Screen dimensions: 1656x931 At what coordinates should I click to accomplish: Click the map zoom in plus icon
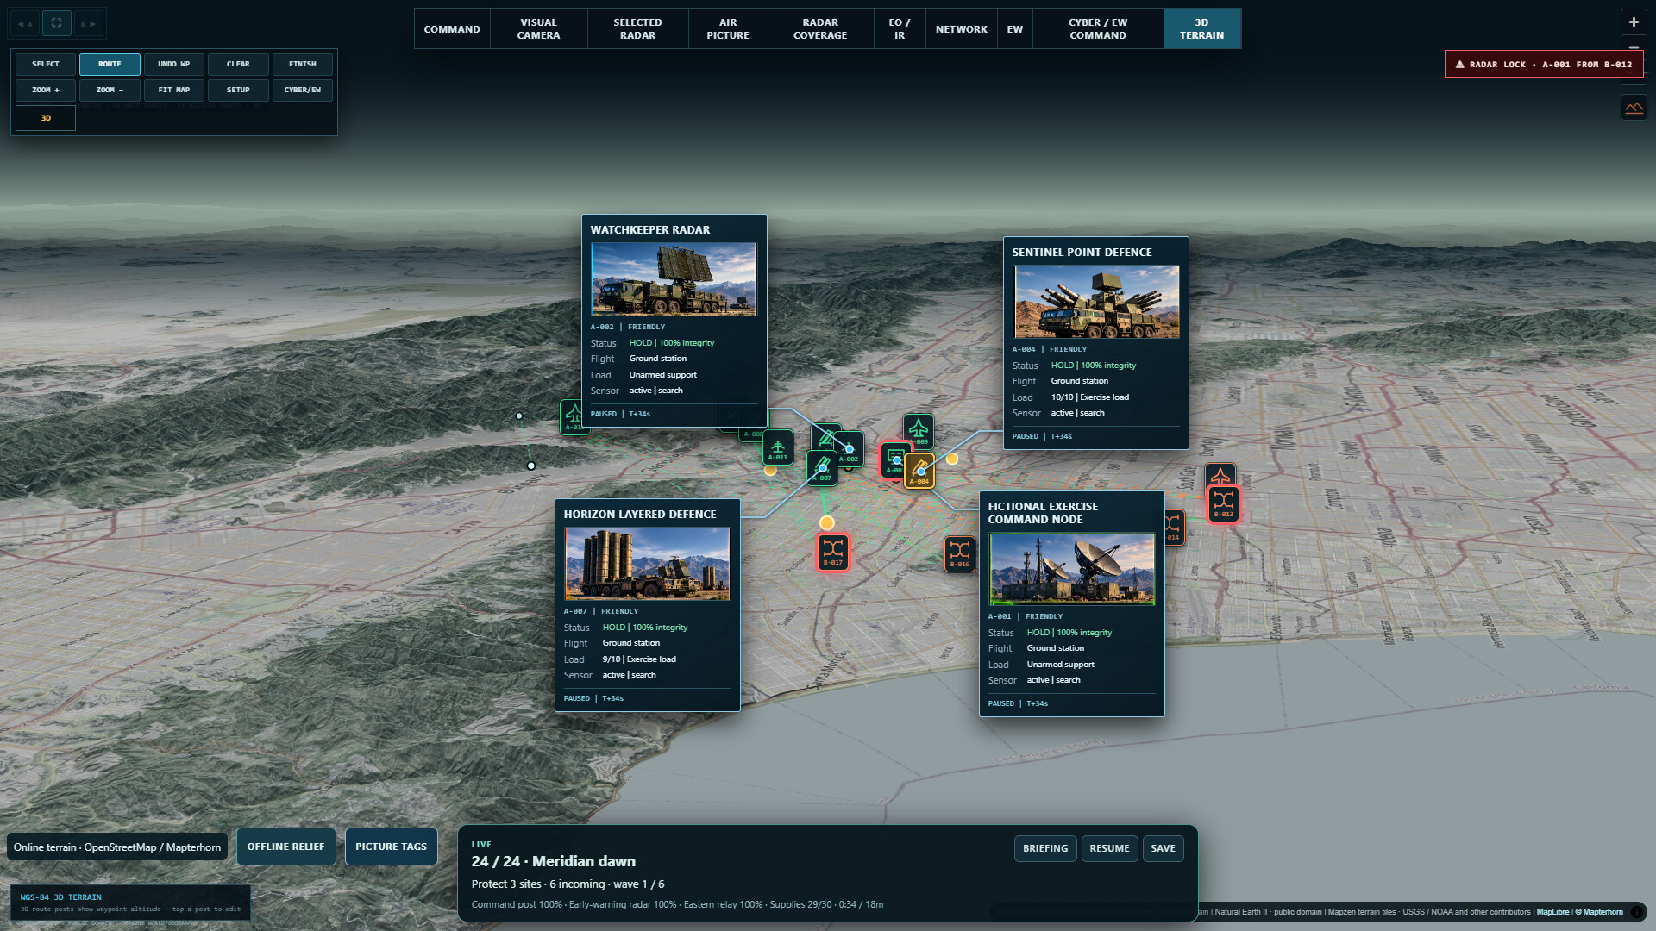1634,22
